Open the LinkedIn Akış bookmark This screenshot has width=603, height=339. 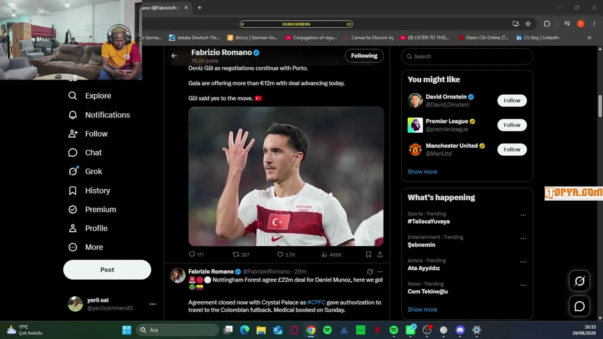(x=538, y=38)
